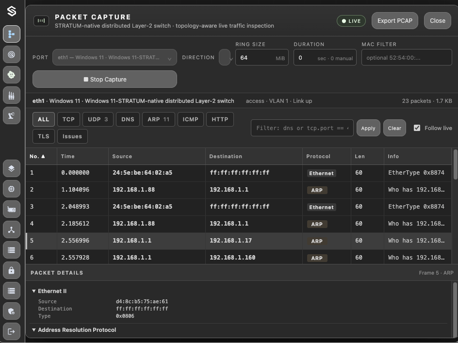This screenshot has height=343, width=458.
Task: Focus the RING SIZE input field
Action: [x=262, y=57]
